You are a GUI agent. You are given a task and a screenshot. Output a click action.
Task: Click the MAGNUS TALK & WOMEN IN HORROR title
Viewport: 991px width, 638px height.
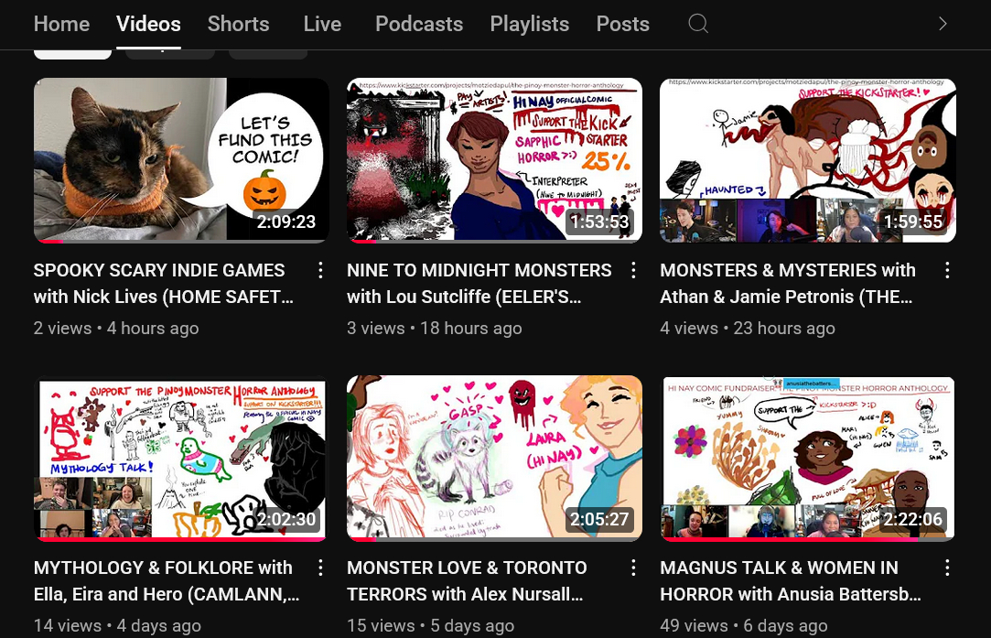click(789, 581)
